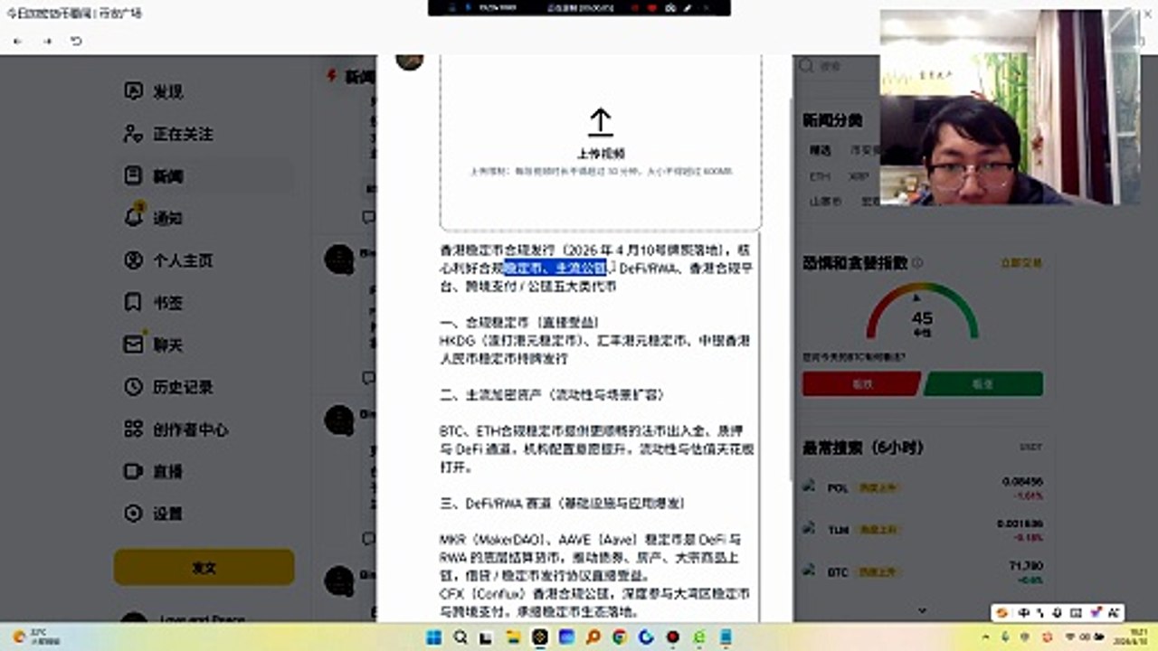Click the heading 三、DeFi/RWA 赛道 in the post
This screenshot has width=1158, height=651.
pos(562,503)
